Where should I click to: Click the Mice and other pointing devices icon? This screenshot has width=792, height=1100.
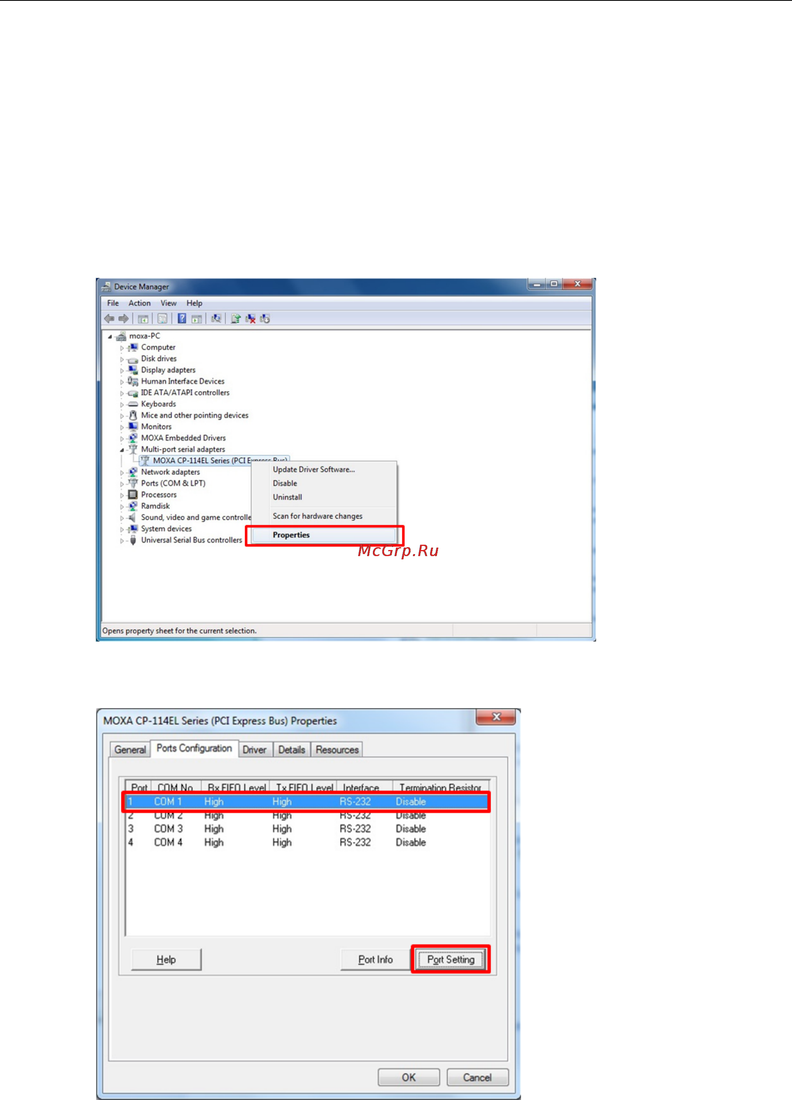point(133,415)
